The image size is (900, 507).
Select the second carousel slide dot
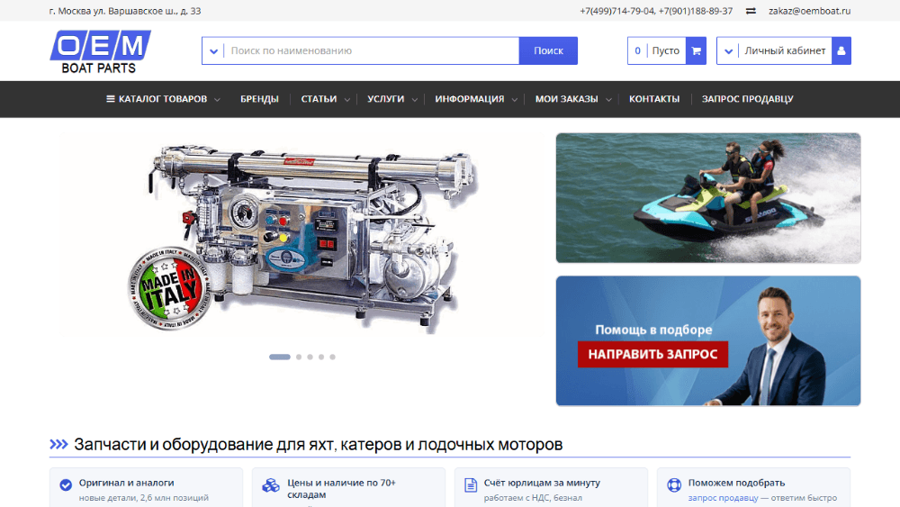click(x=299, y=357)
